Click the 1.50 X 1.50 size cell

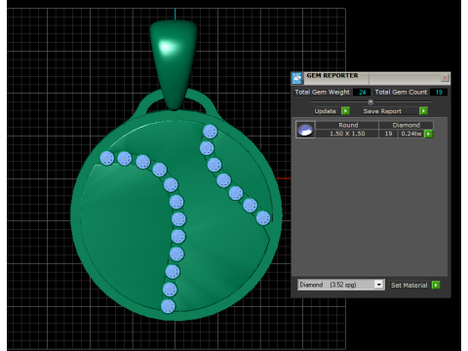pos(347,134)
